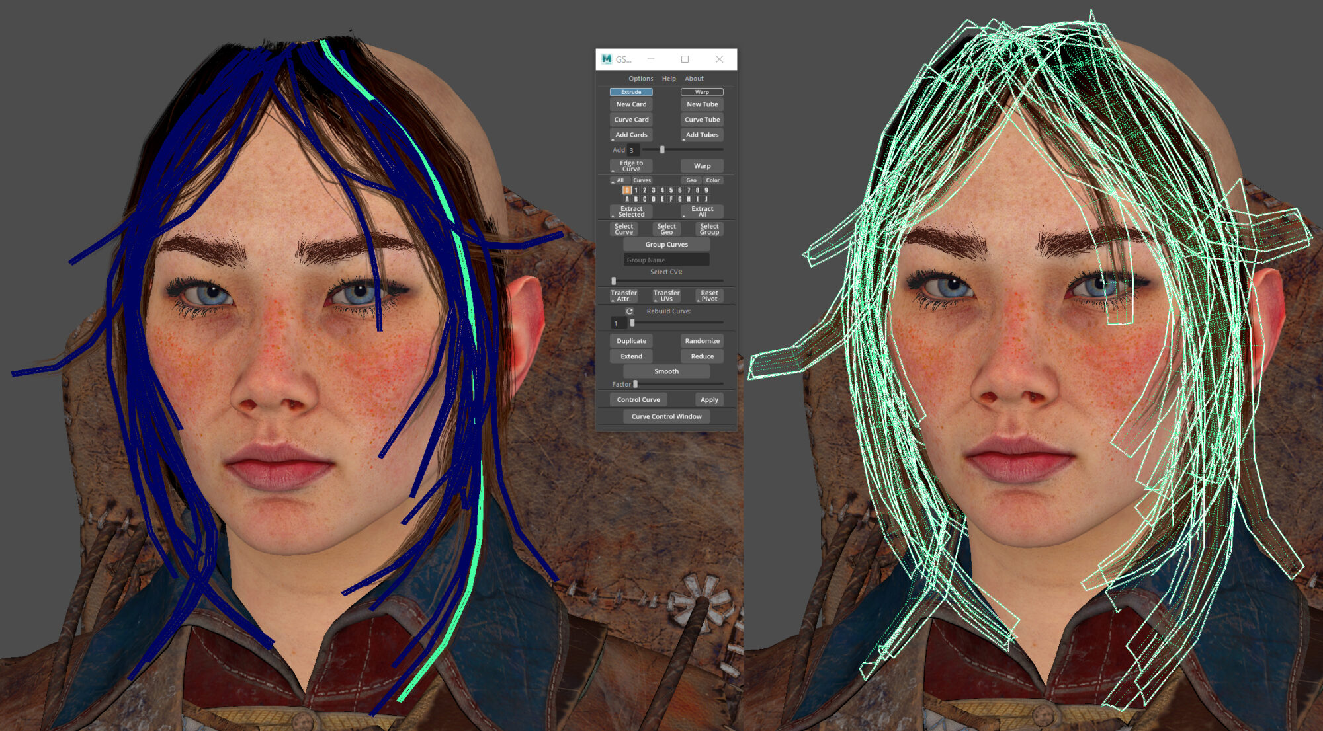Select layer 5 in the layer grid
1323x731 pixels.
(671, 190)
